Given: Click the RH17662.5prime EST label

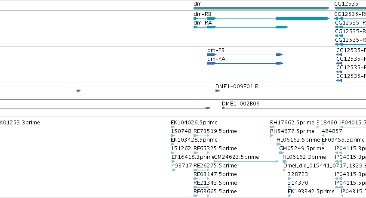Looking at the screenshot, I should 292,123.
